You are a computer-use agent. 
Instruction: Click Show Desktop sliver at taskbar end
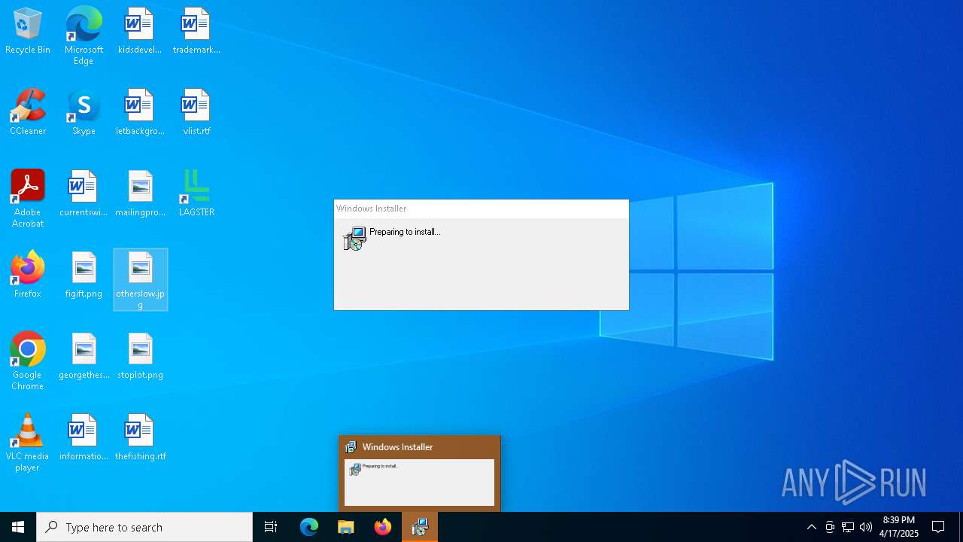pos(961,527)
